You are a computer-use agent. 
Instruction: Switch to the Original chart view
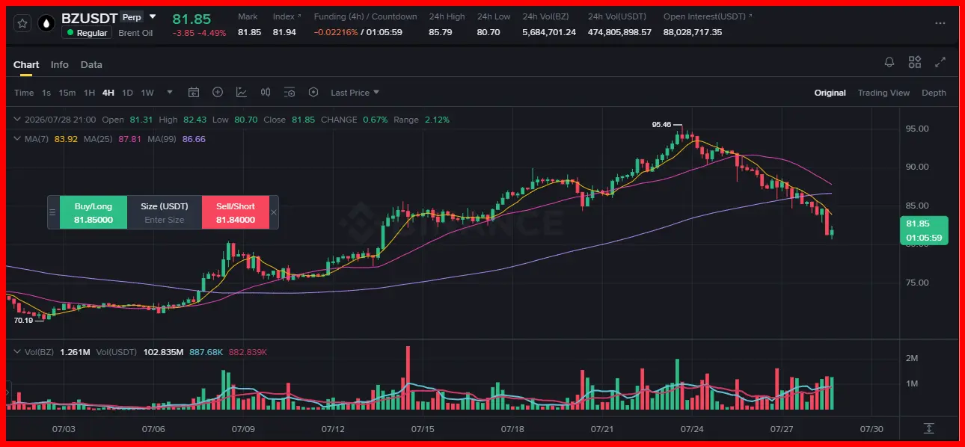tap(830, 93)
